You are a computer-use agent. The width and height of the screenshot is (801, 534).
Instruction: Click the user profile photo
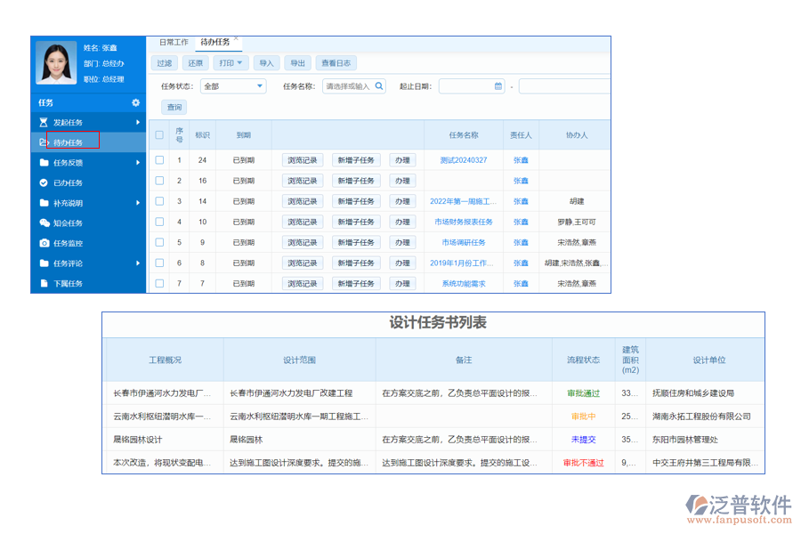coord(55,64)
